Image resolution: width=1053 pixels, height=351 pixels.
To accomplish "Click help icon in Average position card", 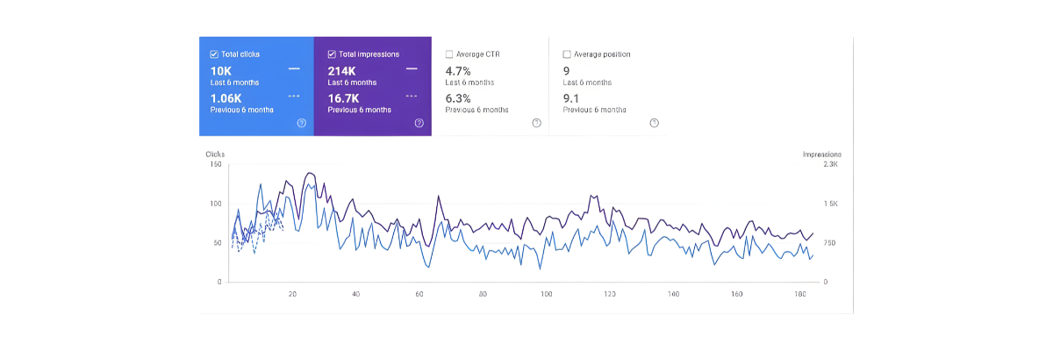I will (654, 123).
